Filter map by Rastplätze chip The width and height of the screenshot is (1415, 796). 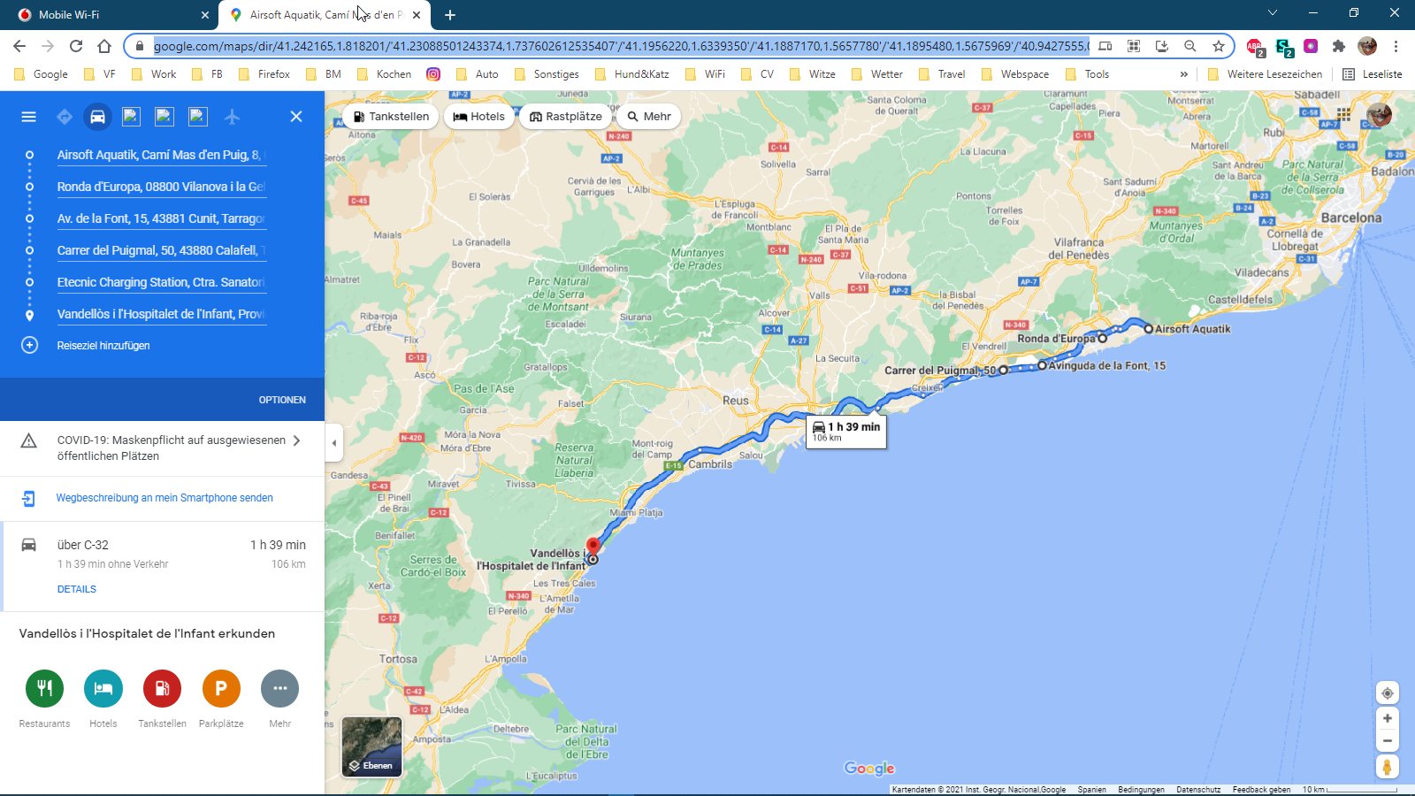[566, 117]
